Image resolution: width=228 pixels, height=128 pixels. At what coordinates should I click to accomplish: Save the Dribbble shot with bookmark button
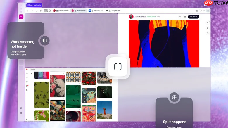[x=185, y=17]
